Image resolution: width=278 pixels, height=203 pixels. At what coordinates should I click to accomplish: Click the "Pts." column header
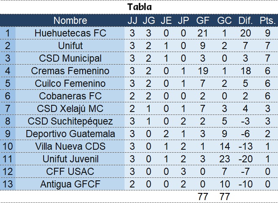pos(267,21)
